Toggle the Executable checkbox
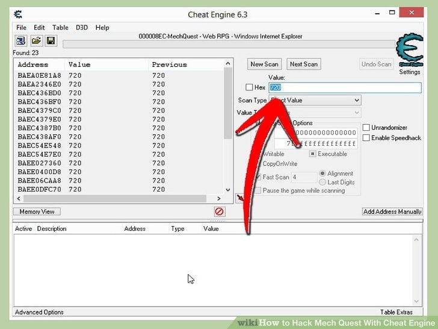Viewport: 438px width, 329px height. tap(313, 154)
